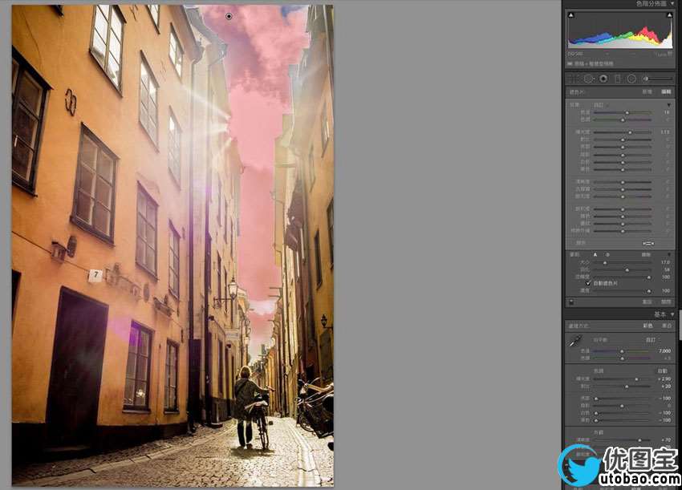Choose Edit (編輯) mask mode
The height and width of the screenshot is (490, 682).
tap(666, 91)
